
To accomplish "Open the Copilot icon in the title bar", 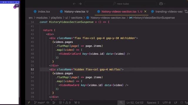I will pos(161,4).
